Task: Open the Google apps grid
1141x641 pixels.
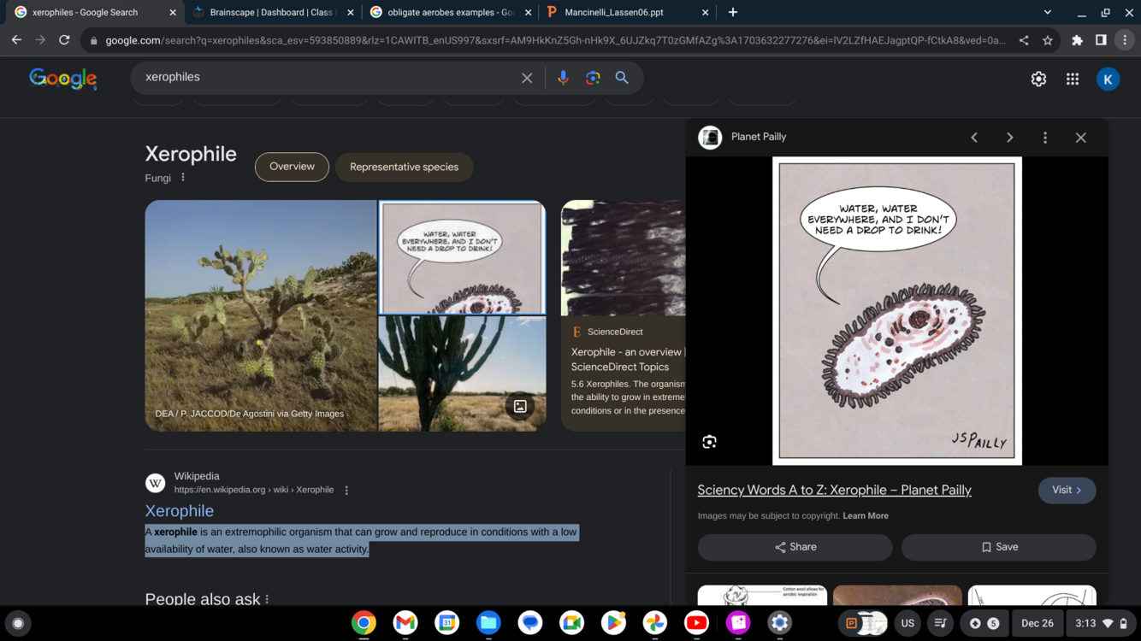Action: 1073,79
